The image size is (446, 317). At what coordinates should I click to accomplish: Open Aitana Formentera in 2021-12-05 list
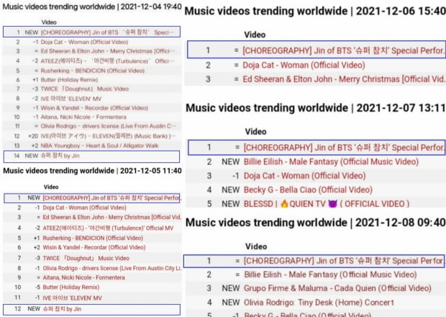(83, 277)
